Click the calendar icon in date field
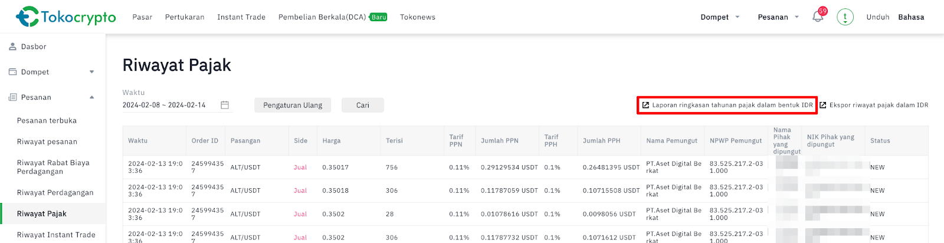This screenshot has width=944, height=243. (225, 105)
